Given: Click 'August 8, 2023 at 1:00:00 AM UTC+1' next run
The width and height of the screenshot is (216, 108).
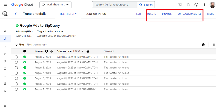Looking at the screenshot, I should pyautogui.click(x=57, y=36).
